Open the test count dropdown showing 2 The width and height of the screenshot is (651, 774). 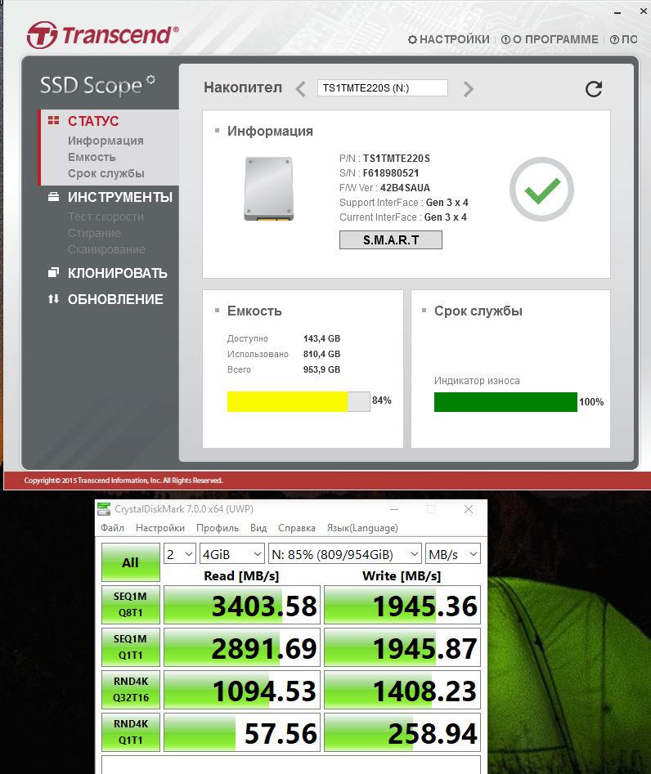(x=180, y=554)
